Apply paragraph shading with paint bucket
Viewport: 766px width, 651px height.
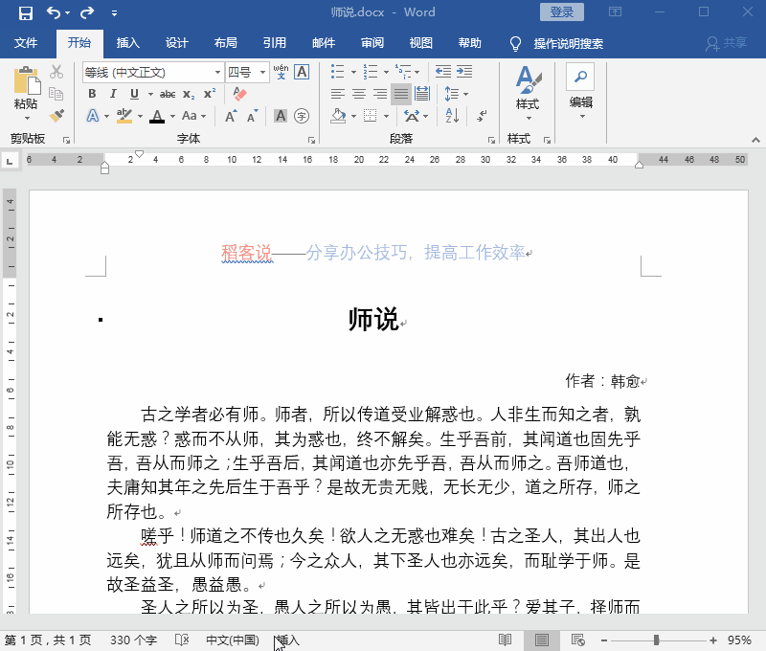338,116
